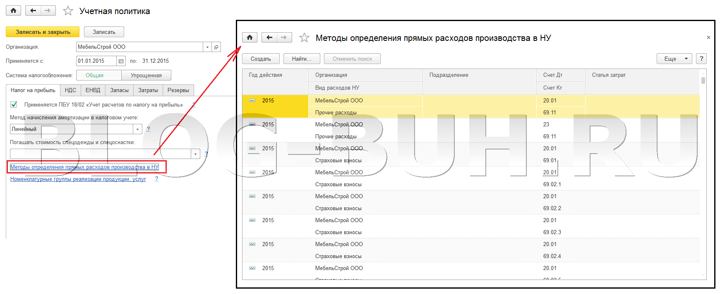This screenshot has width=720, height=294.
Task: Click the question mark help button near Еще
Action: coord(701,59)
